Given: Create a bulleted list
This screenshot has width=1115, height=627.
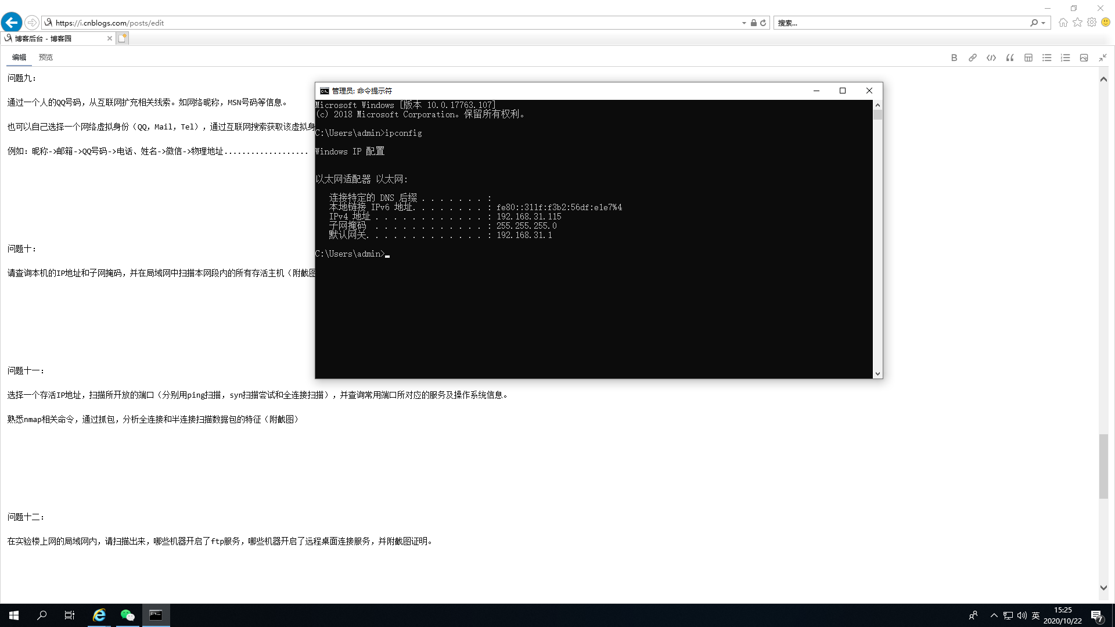Looking at the screenshot, I should tap(1047, 57).
